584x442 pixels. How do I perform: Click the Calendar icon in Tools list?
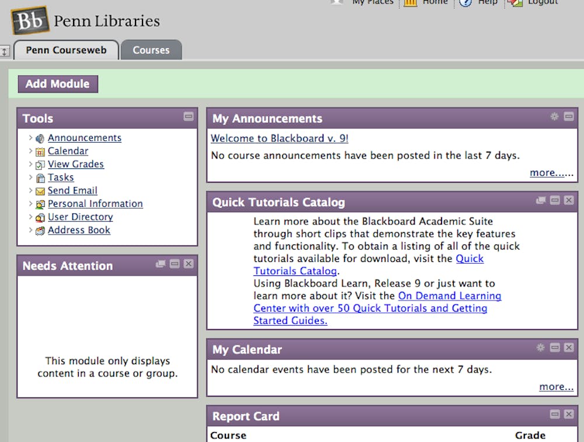coord(40,152)
